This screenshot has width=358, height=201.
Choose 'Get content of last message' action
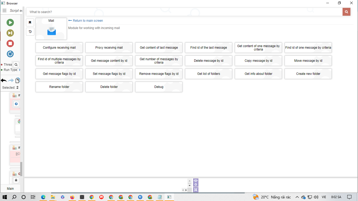[x=159, y=48]
